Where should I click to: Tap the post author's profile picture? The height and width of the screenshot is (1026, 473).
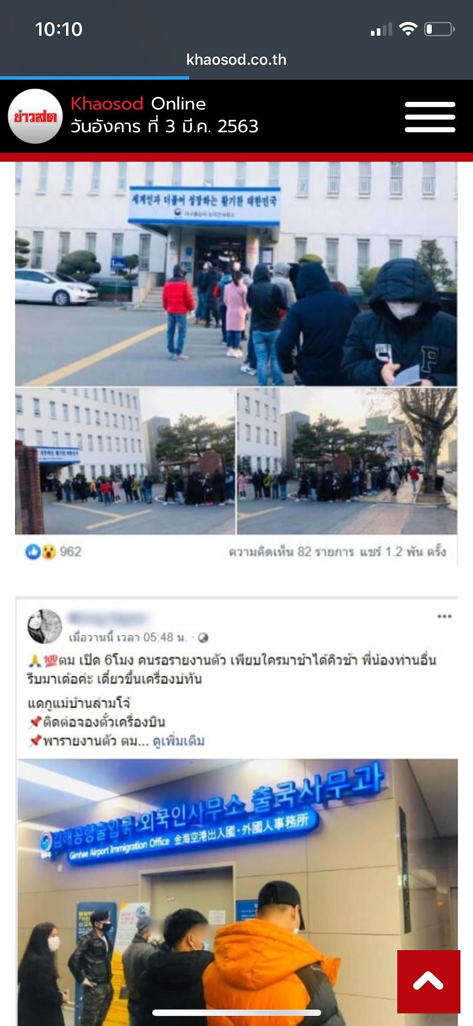pyautogui.click(x=45, y=626)
